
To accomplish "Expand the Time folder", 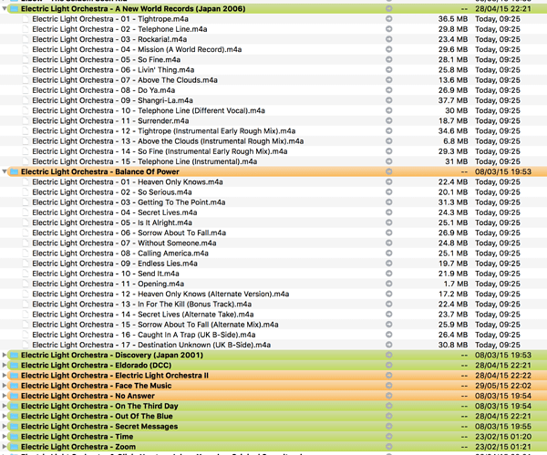I will [5, 437].
